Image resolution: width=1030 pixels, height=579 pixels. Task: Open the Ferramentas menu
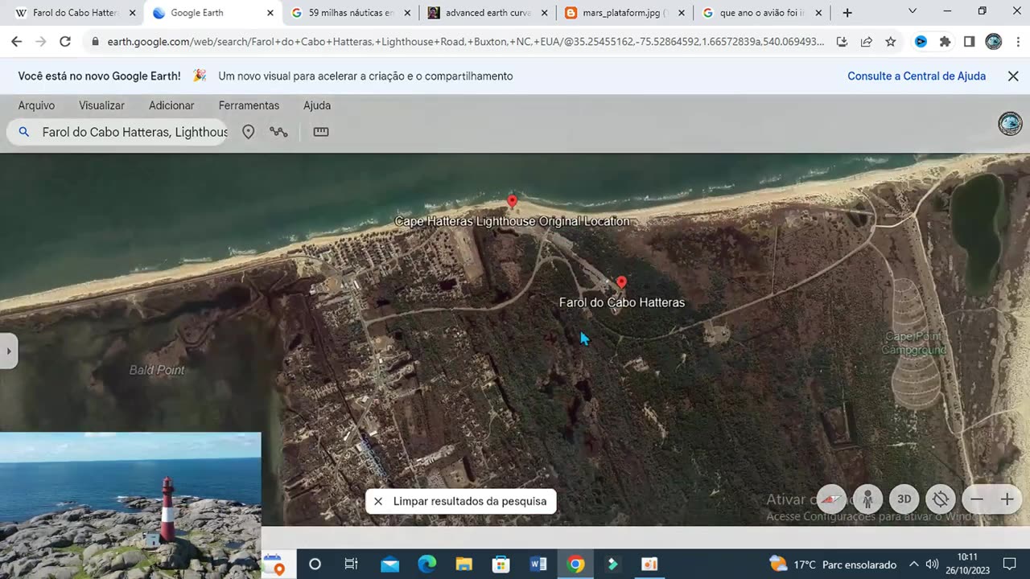tap(249, 105)
